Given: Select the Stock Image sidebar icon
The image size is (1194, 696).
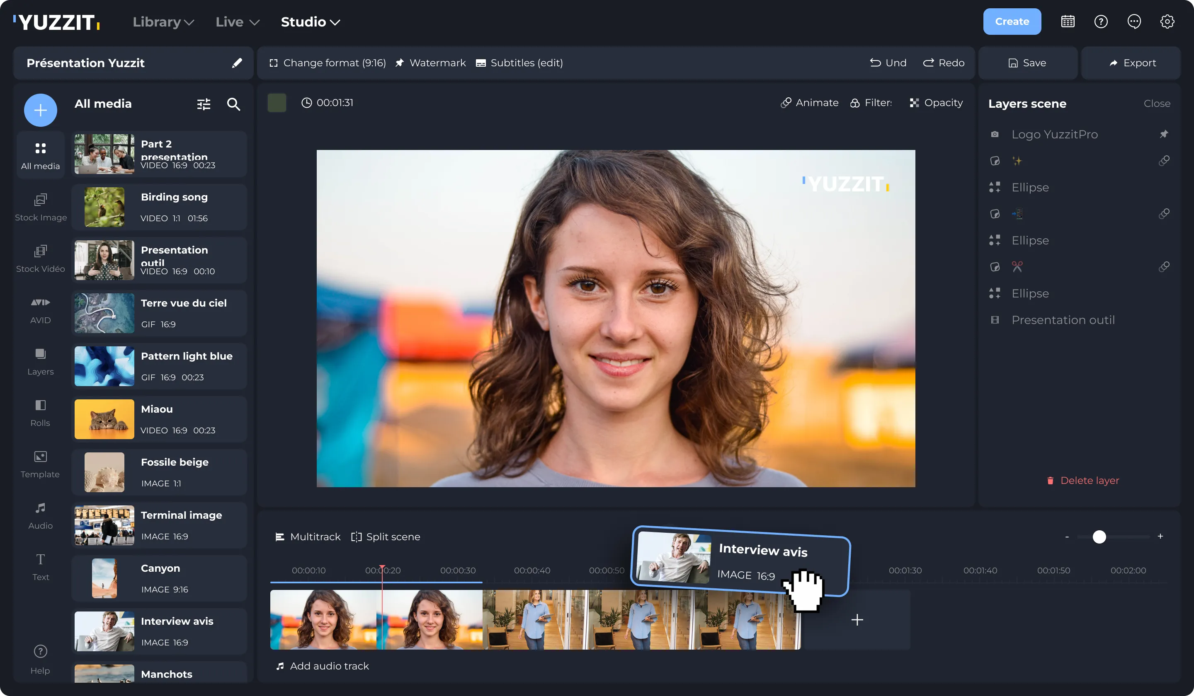Looking at the screenshot, I should pyautogui.click(x=40, y=206).
